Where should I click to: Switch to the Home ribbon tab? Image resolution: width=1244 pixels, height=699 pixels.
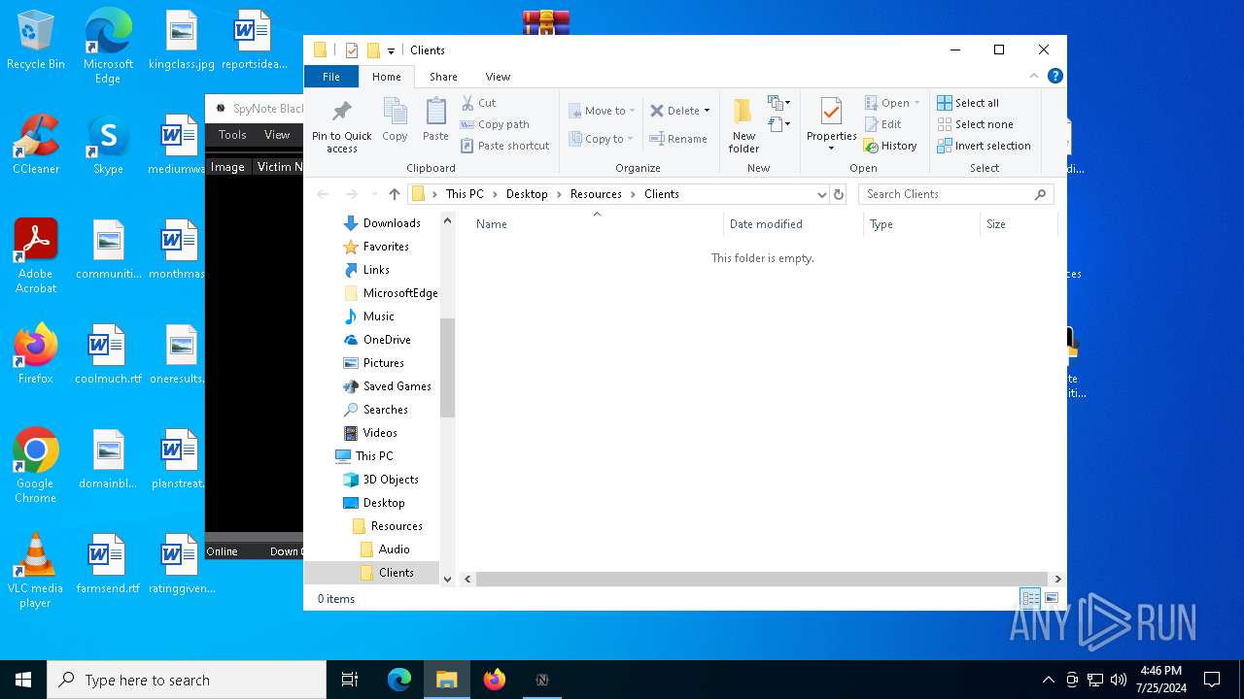click(x=386, y=77)
